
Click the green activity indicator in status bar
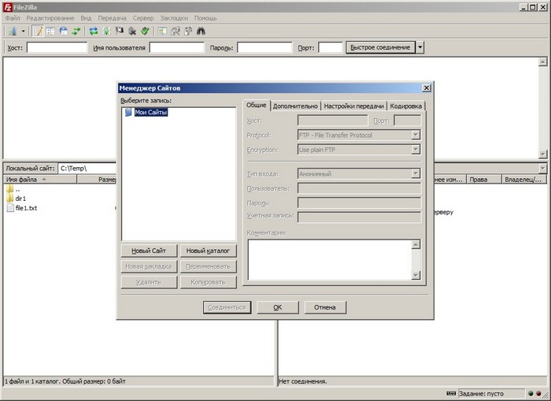[531, 394]
